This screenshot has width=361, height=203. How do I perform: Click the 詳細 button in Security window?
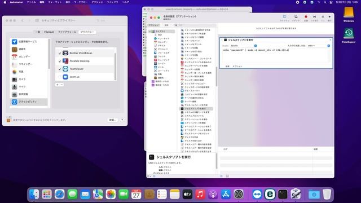[x=112, y=120]
